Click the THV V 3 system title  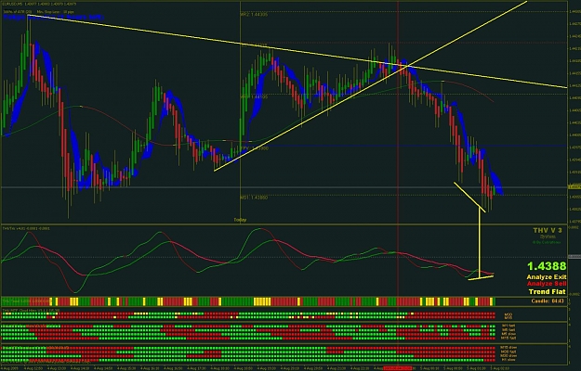[x=548, y=231]
